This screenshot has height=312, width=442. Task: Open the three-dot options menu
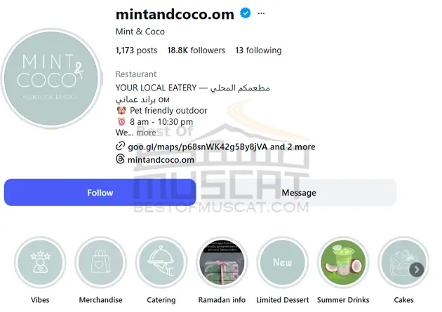261,13
